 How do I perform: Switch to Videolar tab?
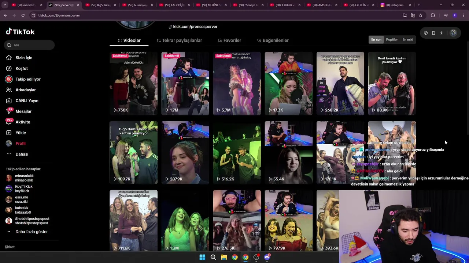coord(129,40)
